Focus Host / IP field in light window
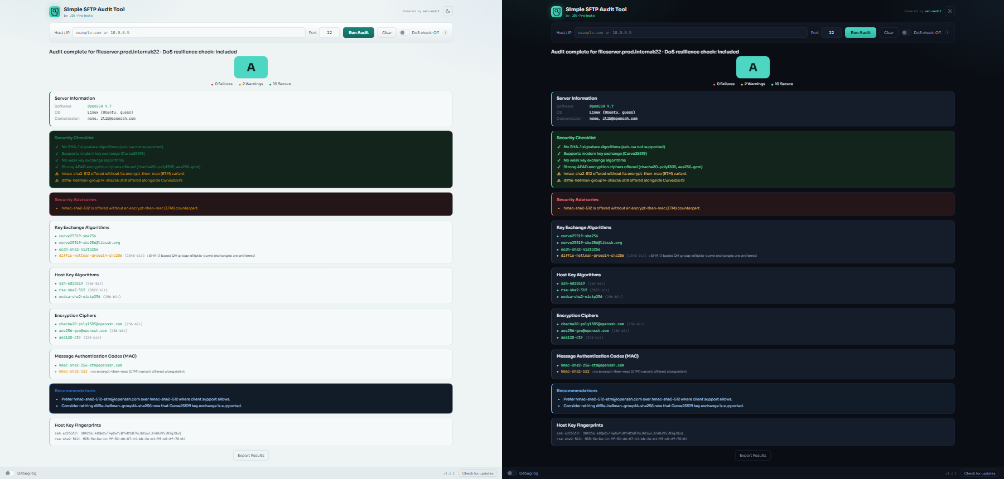Image resolution: width=1004 pixels, height=479 pixels. tap(189, 32)
